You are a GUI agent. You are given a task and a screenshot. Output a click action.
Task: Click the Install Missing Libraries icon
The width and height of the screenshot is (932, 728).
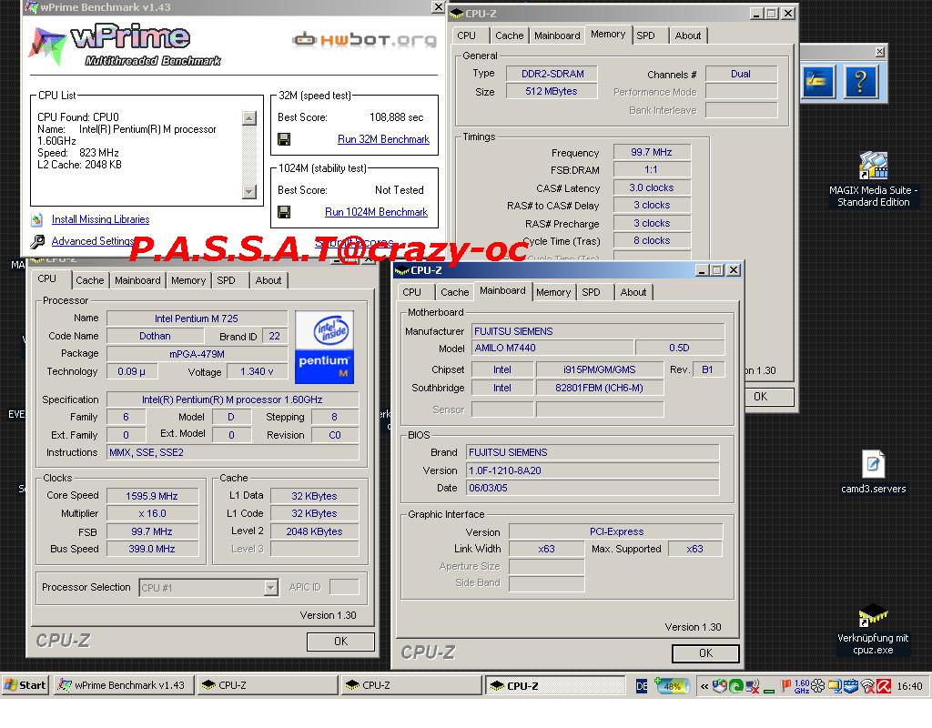pos(36,220)
